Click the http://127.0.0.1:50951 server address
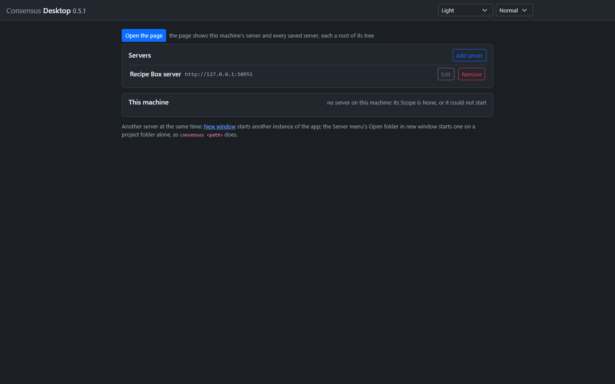615x384 pixels. [219, 74]
